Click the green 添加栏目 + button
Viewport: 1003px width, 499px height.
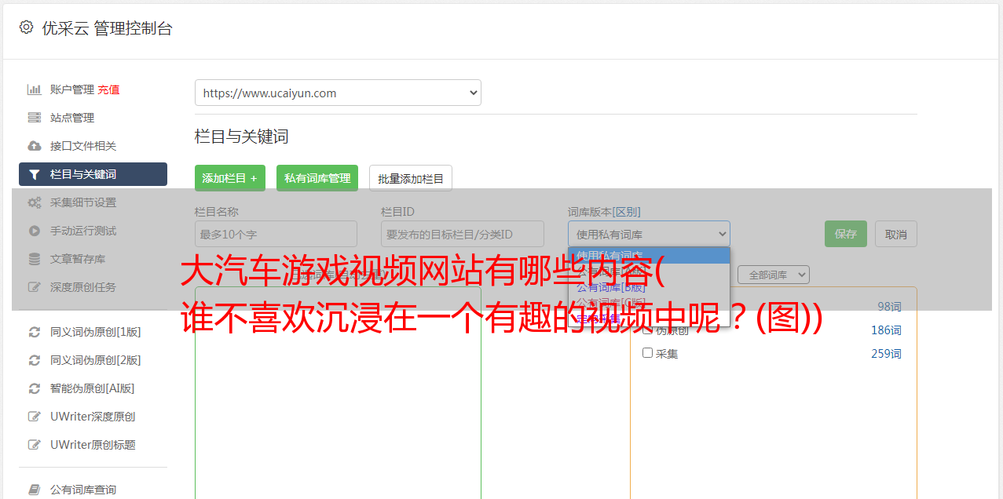pyautogui.click(x=230, y=178)
